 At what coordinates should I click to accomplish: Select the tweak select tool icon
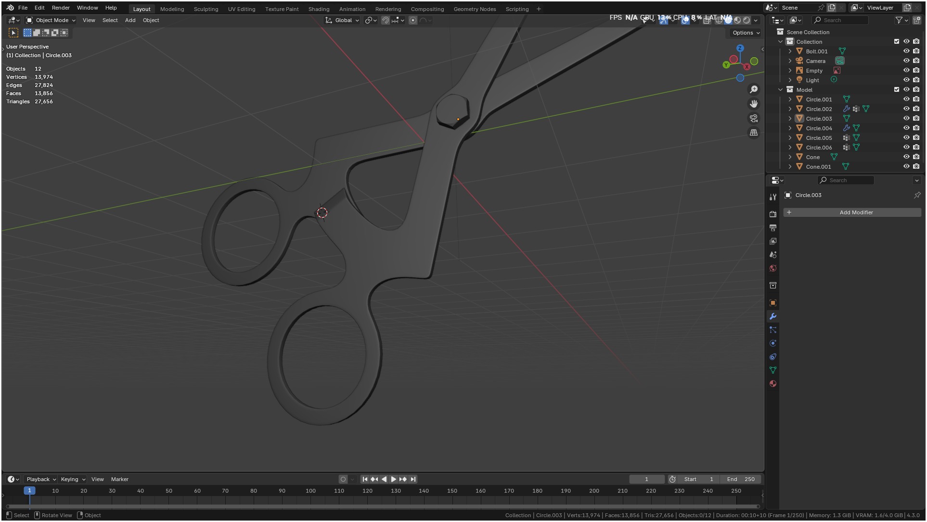tap(13, 33)
